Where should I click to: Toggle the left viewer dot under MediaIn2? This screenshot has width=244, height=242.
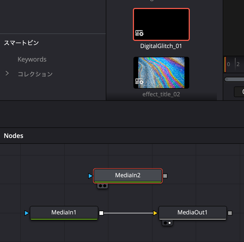tap(100, 186)
